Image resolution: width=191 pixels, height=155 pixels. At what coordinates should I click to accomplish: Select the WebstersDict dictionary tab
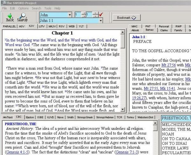coord(145,117)
